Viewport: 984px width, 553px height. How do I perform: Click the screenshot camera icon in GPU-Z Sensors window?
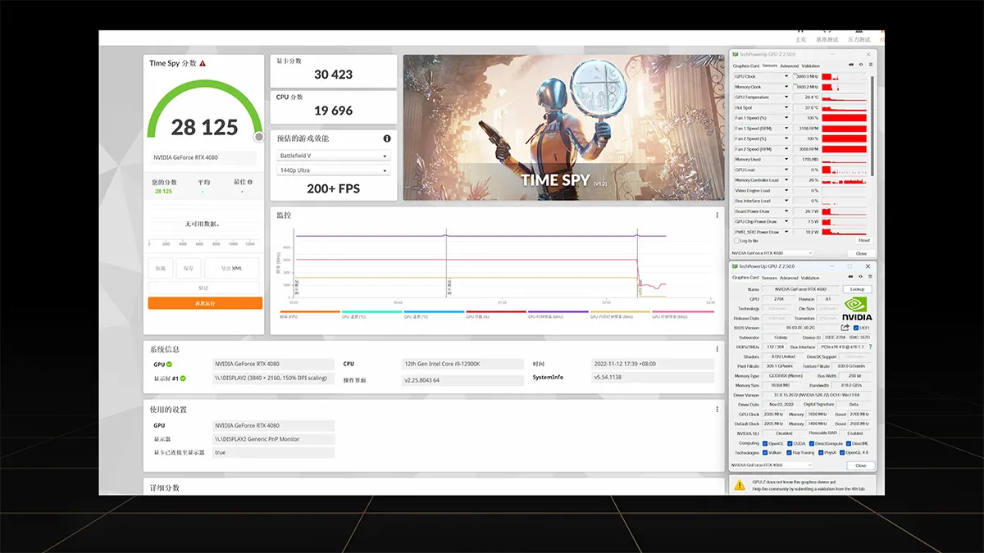tap(850, 66)
